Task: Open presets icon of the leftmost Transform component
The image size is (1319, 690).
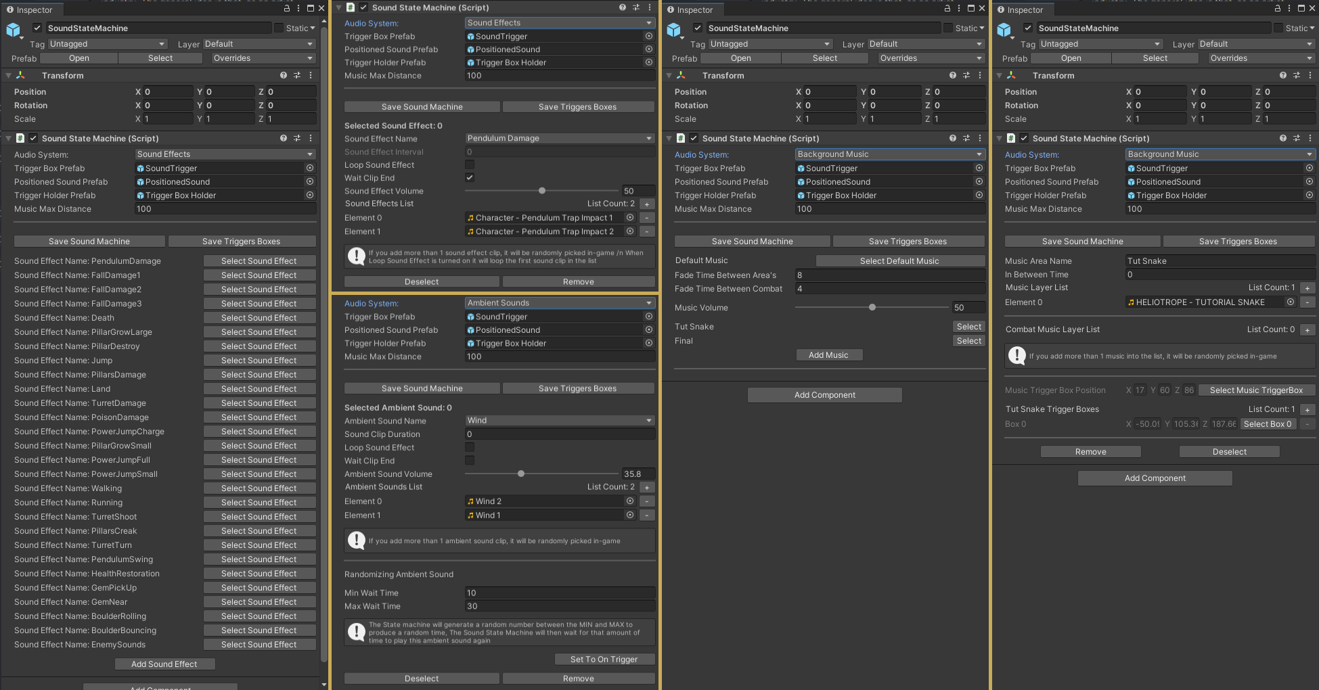Action: tap(297, 75)
